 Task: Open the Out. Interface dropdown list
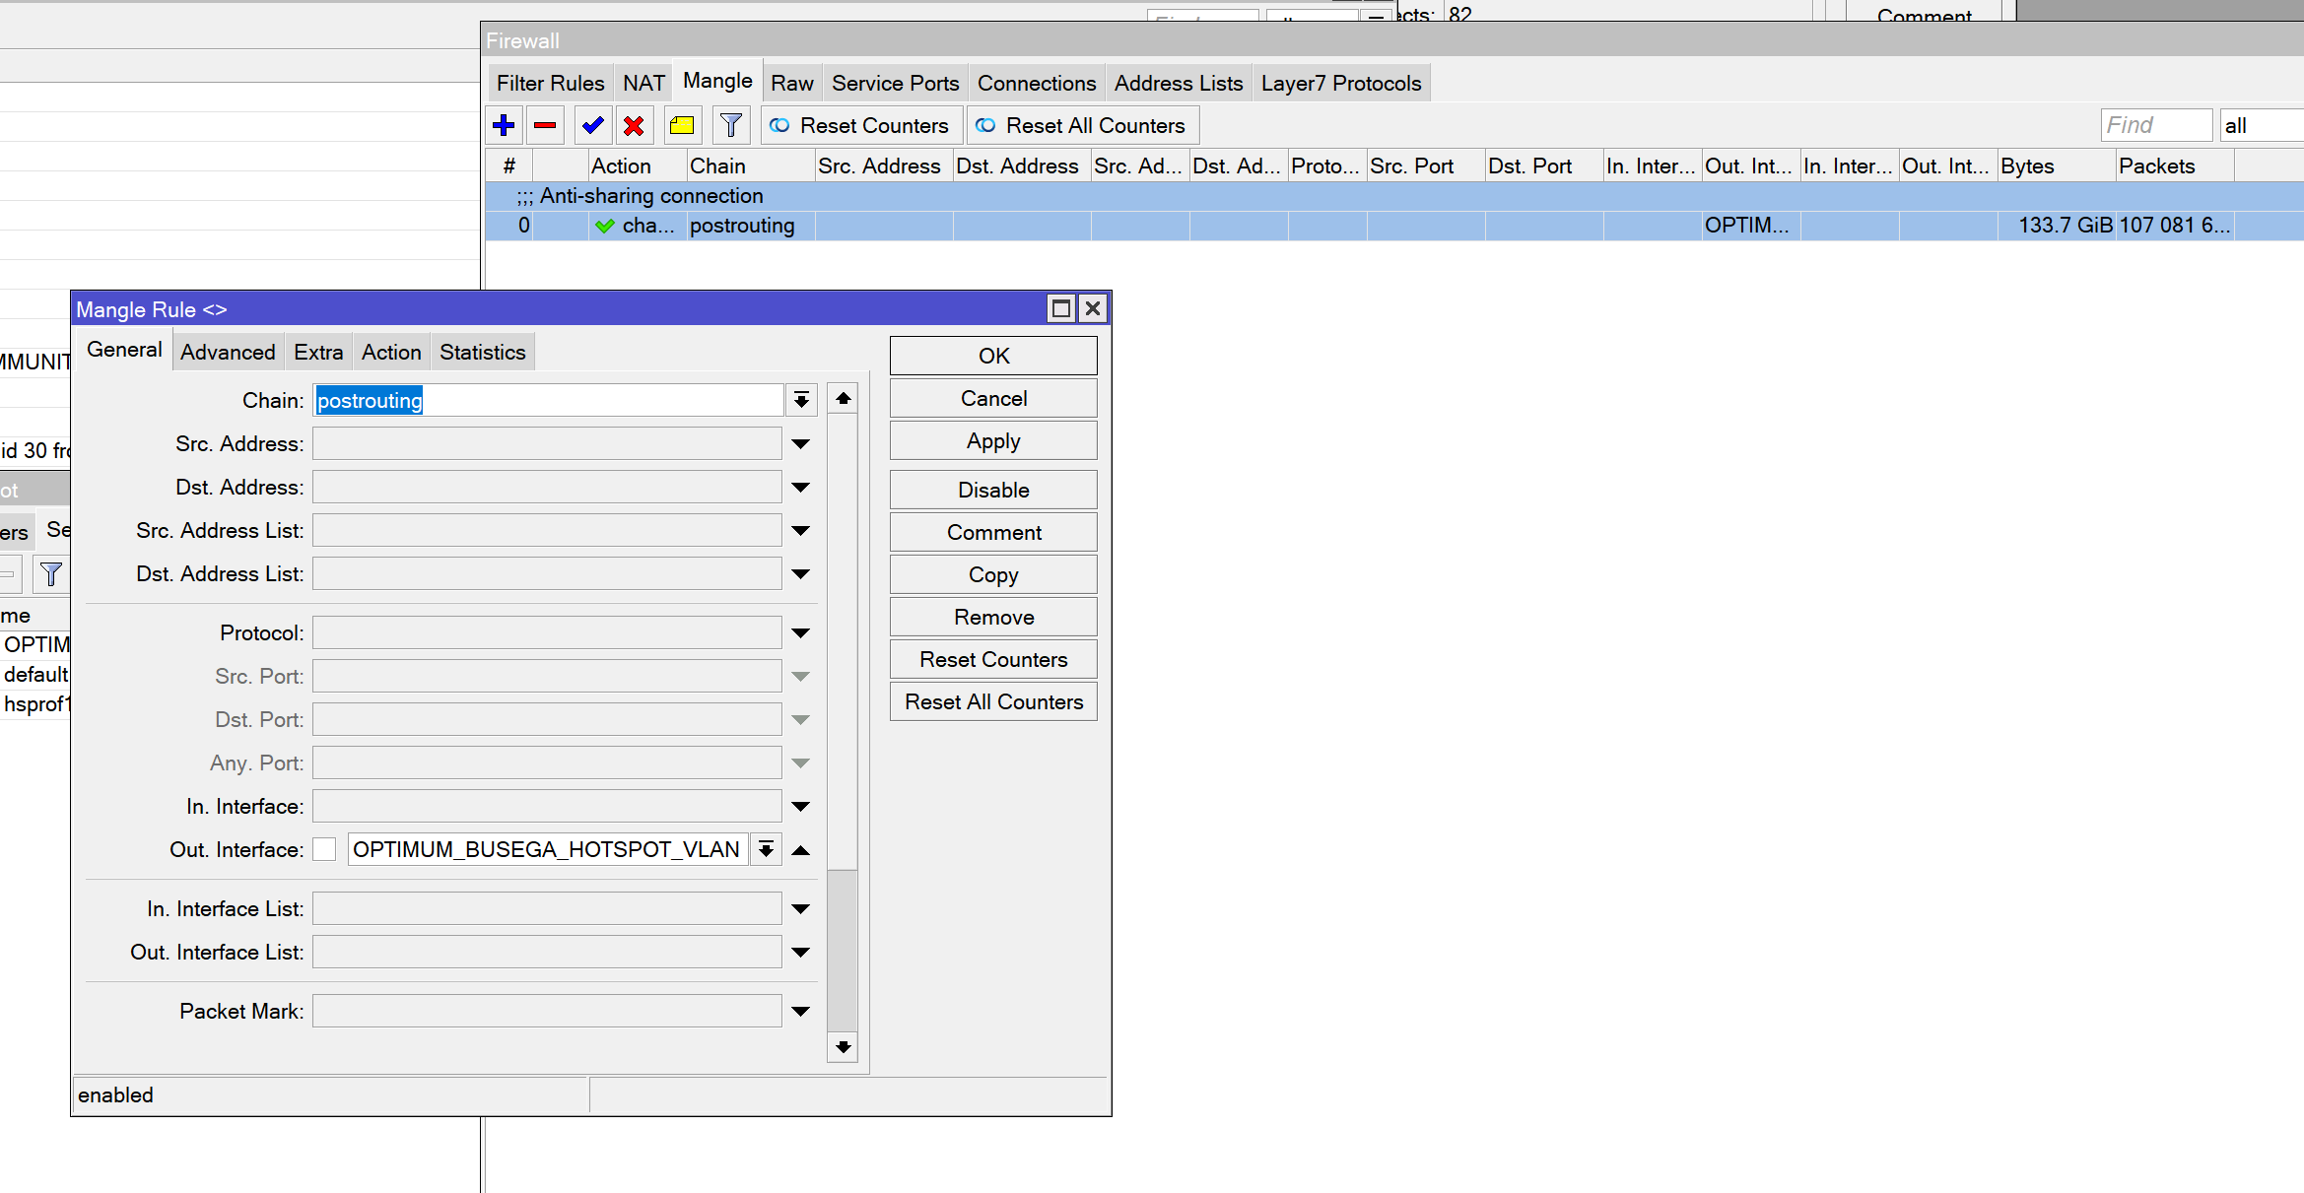click(x=766, y=849)
